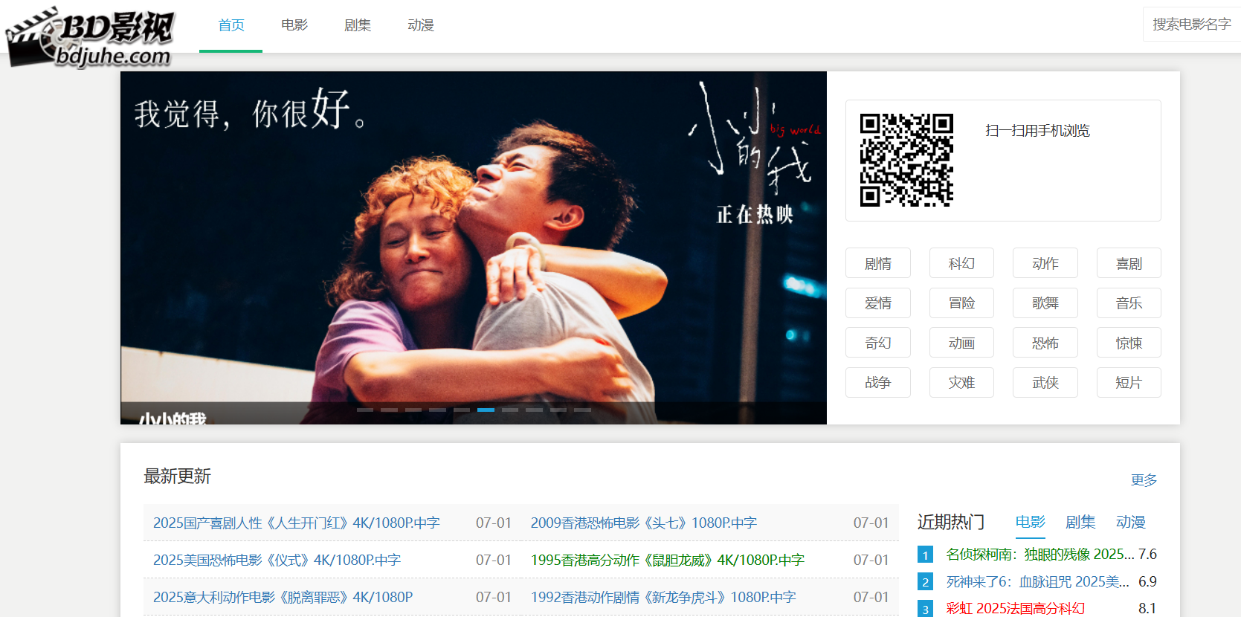This screenshot has width=1241, height=617.
Task: Browse the 战争 genre
Action: [x=878, y=382]
